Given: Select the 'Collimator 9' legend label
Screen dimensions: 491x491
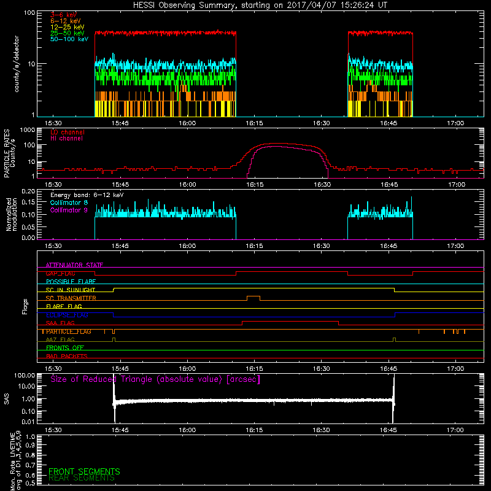Looking at the screenshot, I should click(69, 210).
